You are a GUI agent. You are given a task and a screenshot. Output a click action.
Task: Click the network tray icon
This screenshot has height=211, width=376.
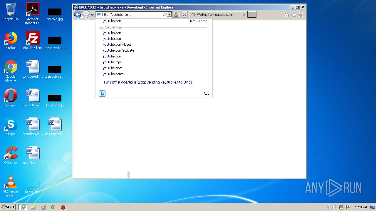pos(341,207)
